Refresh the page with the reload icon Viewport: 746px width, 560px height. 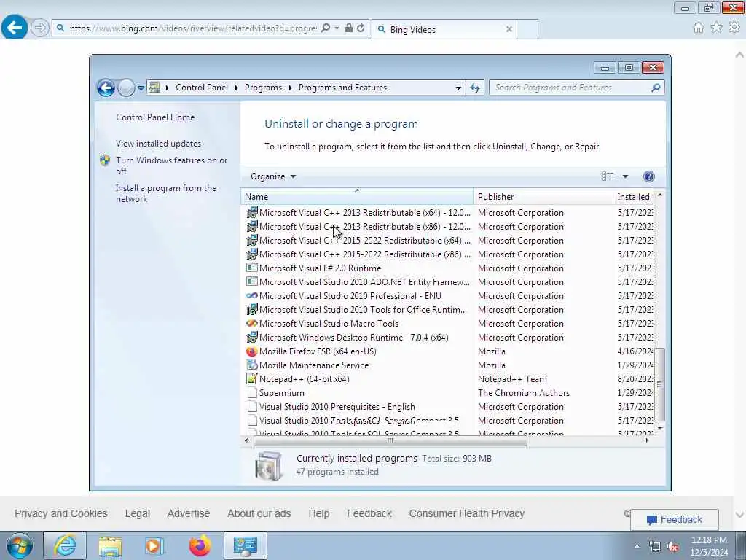[361, 28]
